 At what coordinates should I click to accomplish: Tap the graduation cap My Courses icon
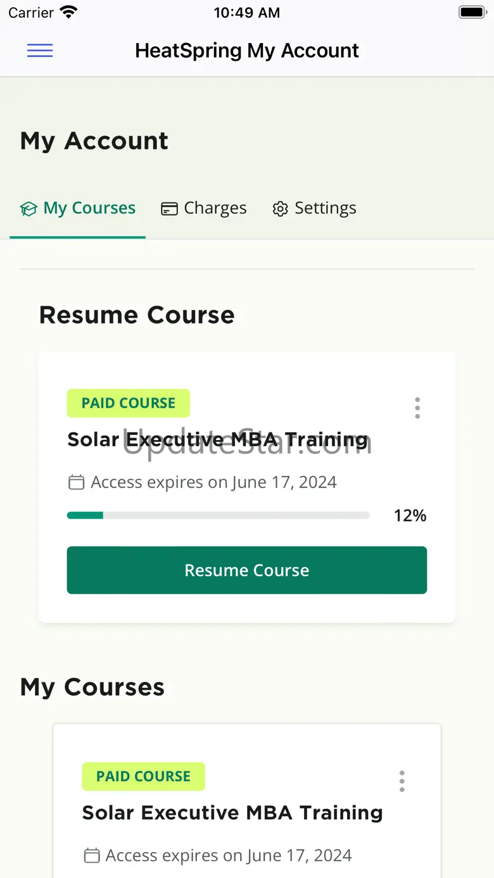[28, 209]
